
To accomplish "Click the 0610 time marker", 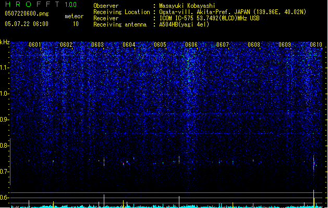I will (x=316, y=45).
